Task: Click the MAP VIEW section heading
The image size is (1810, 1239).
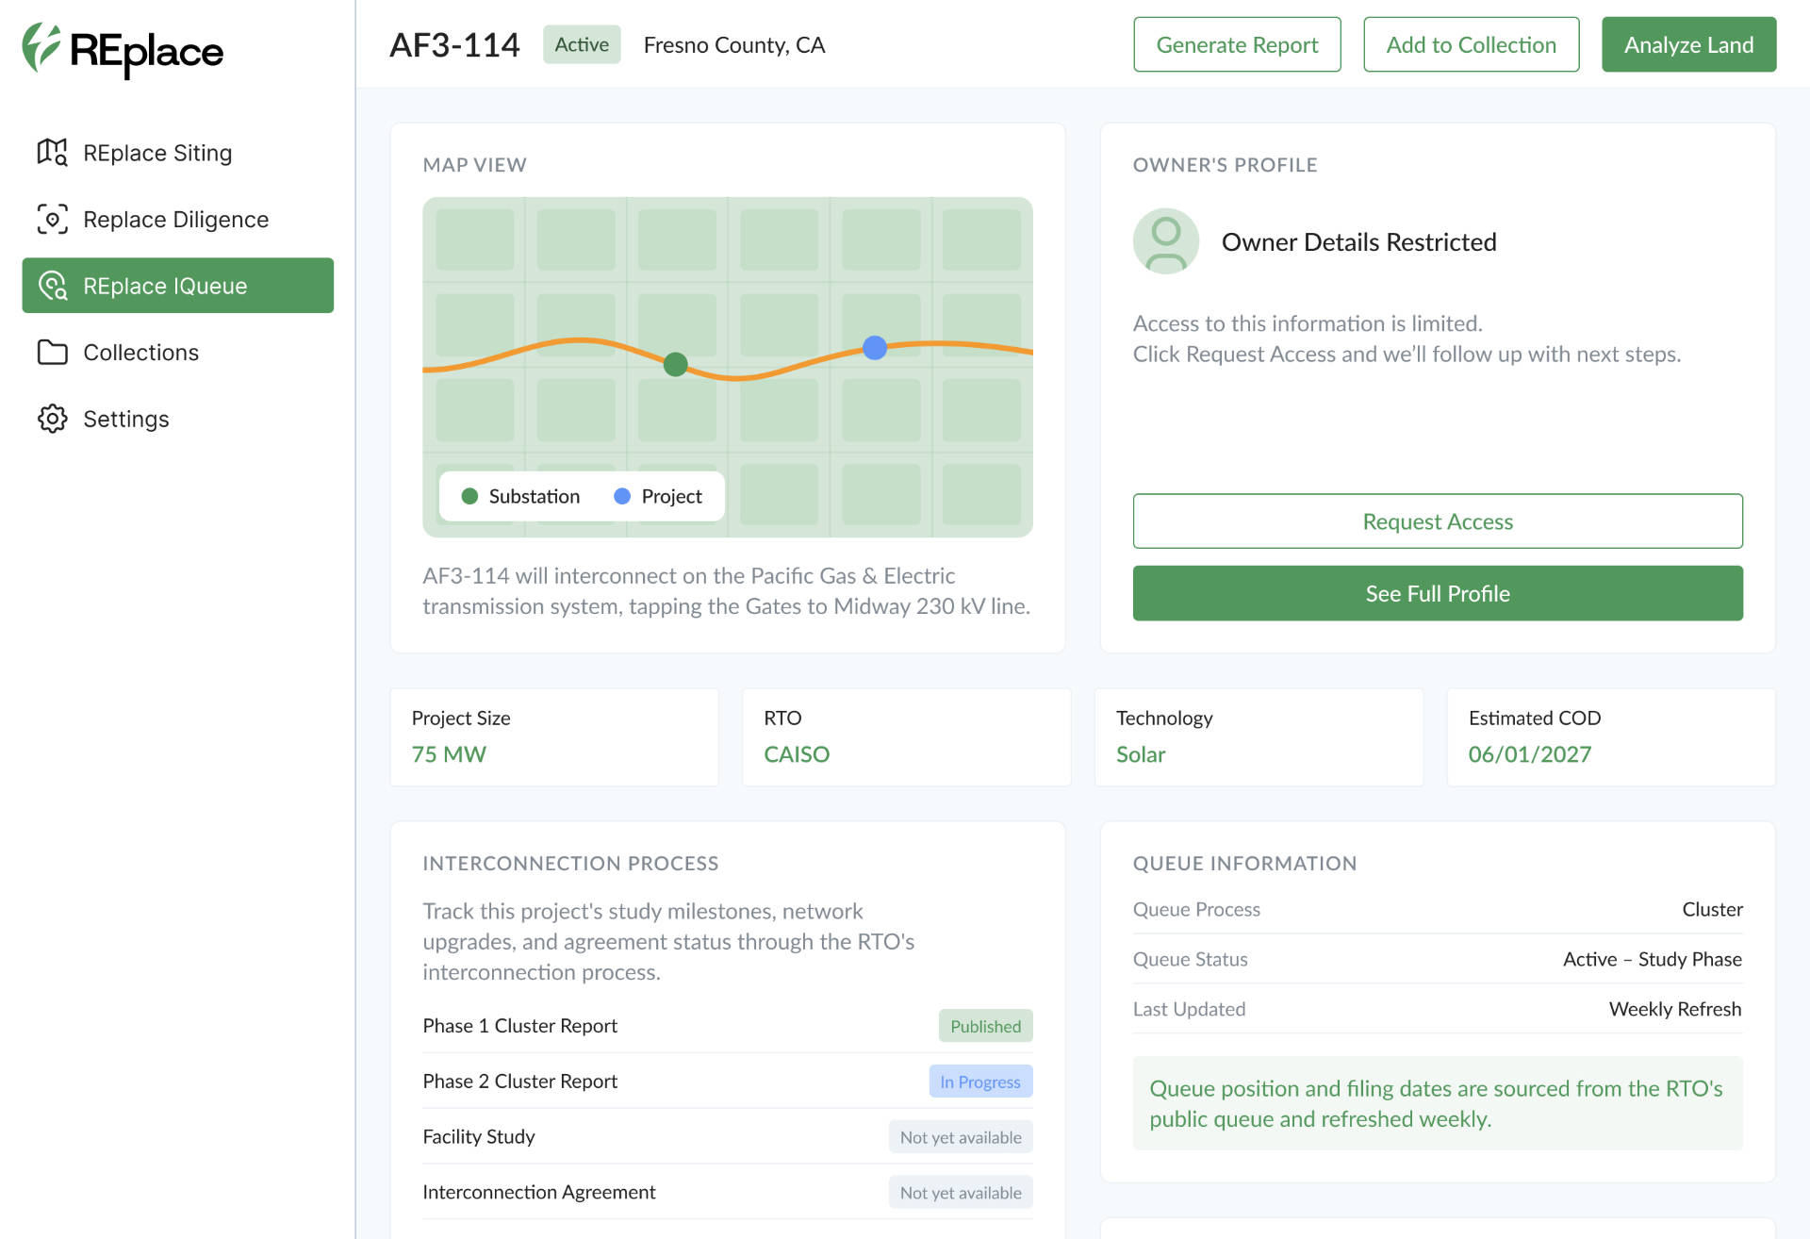Action: [474, 165]
